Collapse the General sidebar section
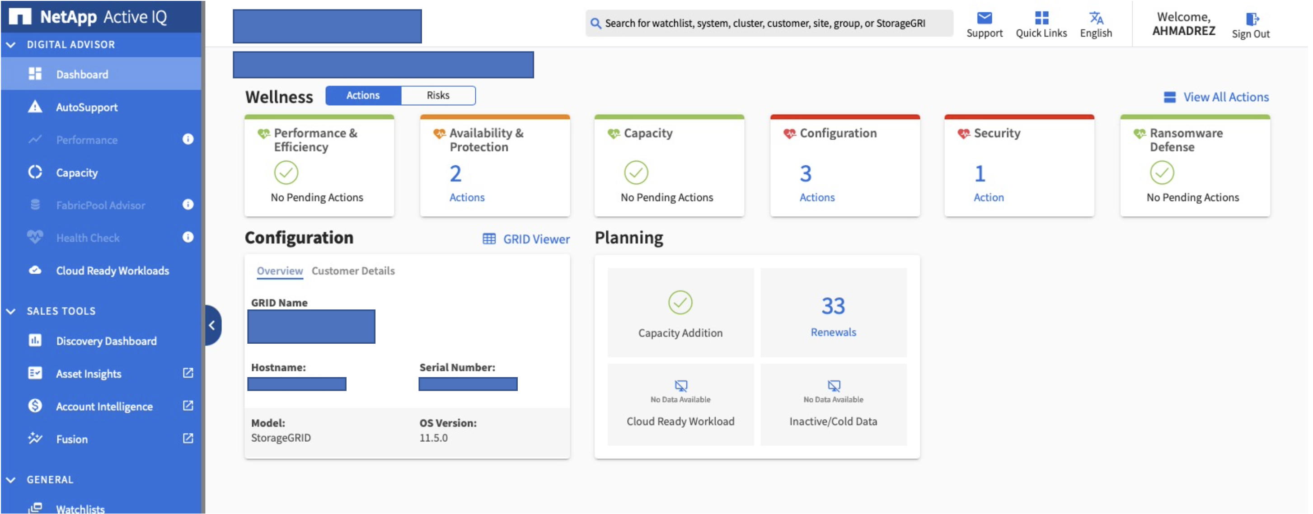1313x514 pixels. 11,479
